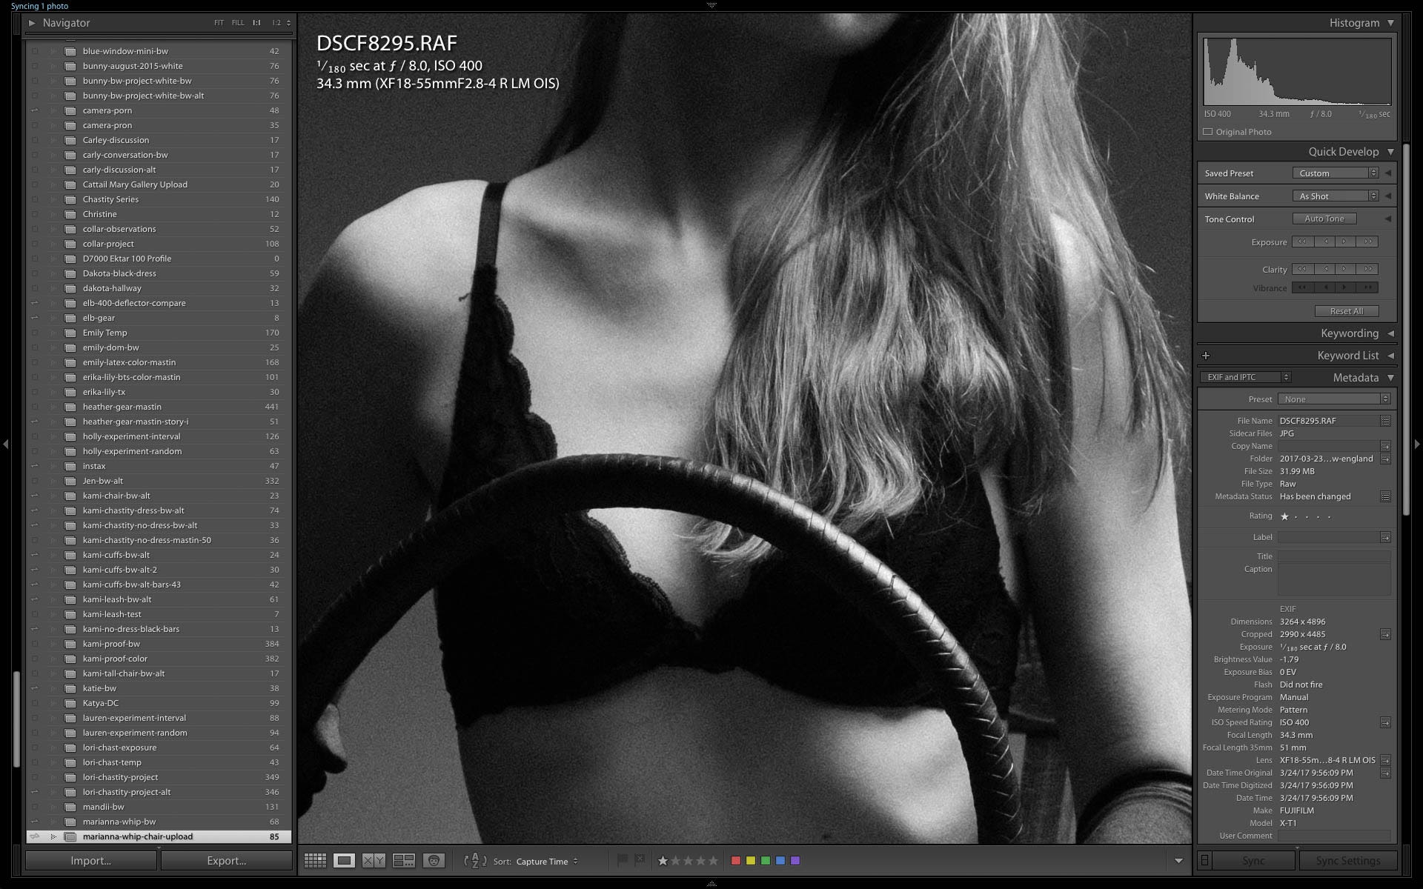Viewport: 1423px width, 889px height.
Task: Show left panel via left edge arrow
Action: pos(6,444)
